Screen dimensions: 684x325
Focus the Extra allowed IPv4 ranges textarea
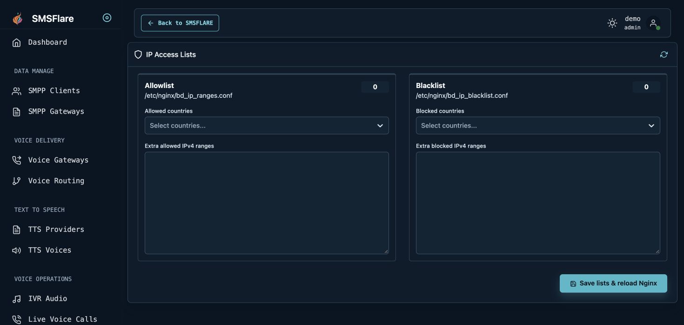(267, 203)
